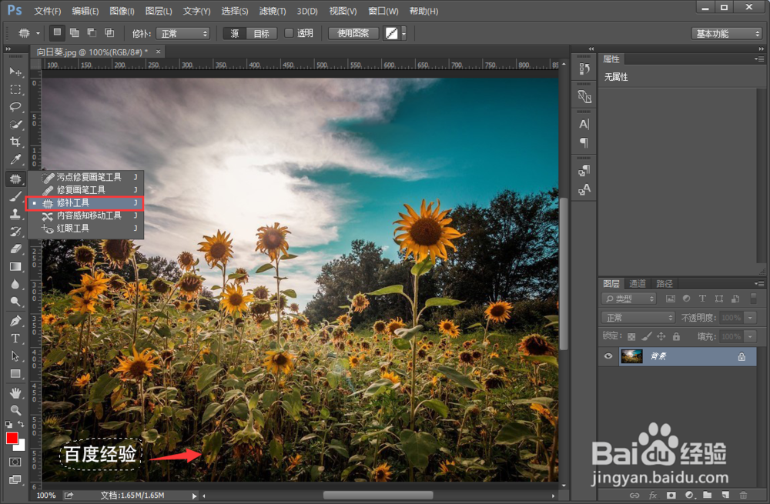The width and height of the screenshot is (770, 504).
Task: Switch to the 路径 tab
Action: (665, 284)
